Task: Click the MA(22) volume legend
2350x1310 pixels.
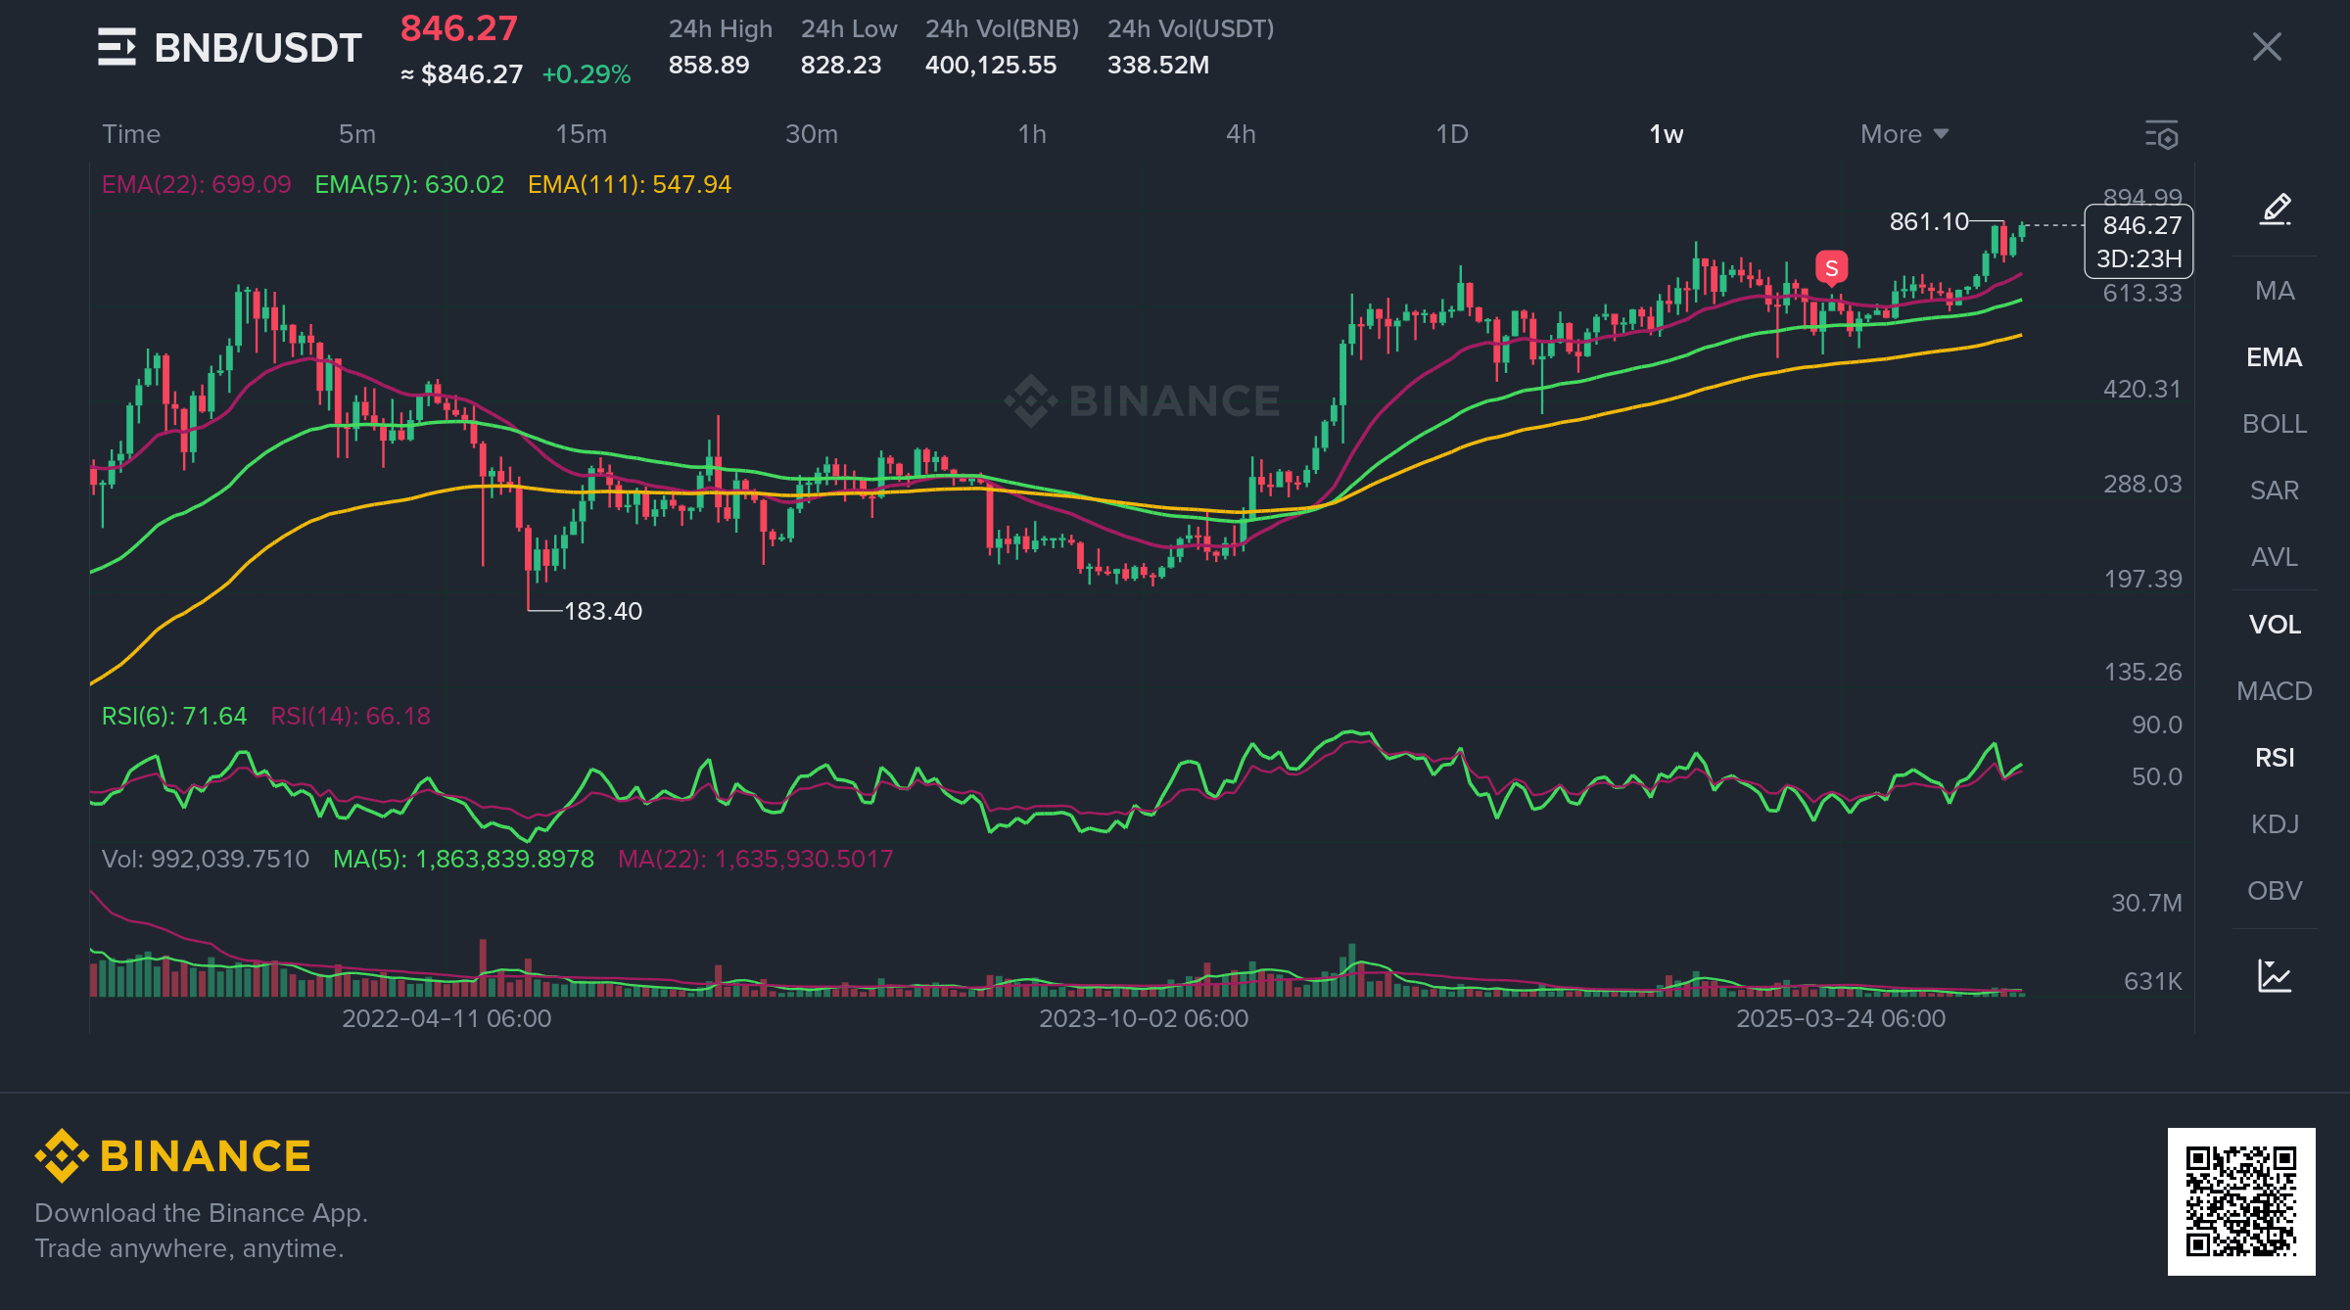Action: 756,859
